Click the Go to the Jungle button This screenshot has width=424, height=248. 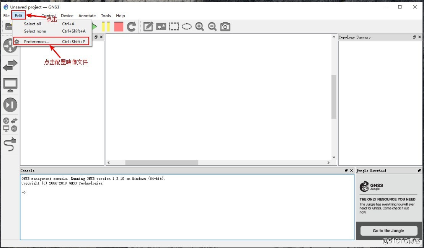(x=388, y=231)
